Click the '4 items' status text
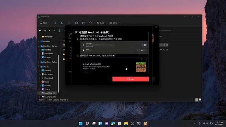 click(41, 100)
